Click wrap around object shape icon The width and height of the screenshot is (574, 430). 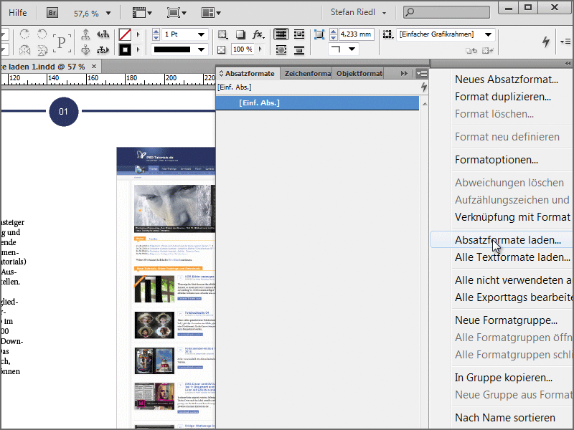pos(281,49)
